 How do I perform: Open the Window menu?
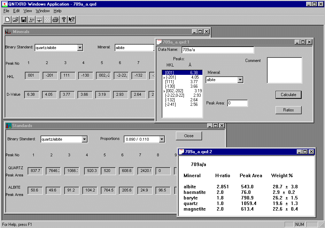pyautogui.click(x=42, y=11)
